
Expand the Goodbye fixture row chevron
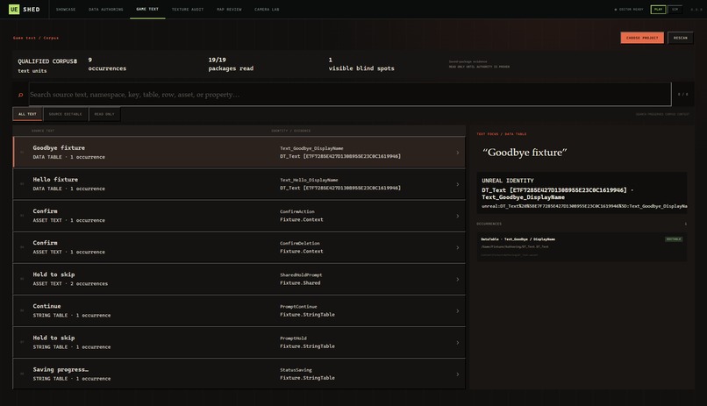pos(457,153)
